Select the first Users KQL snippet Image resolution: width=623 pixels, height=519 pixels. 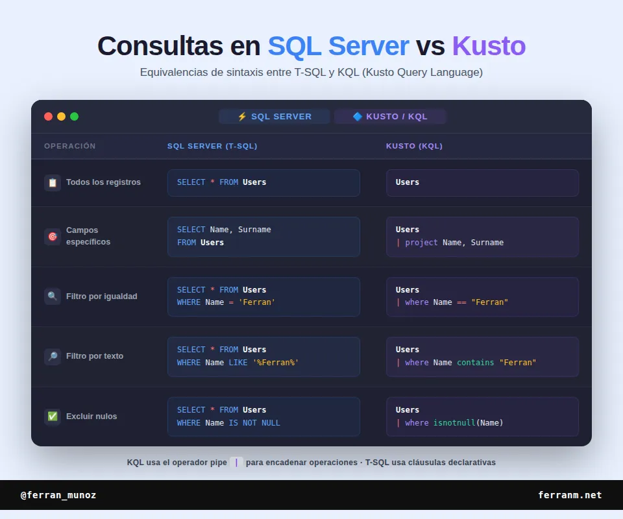[482, 182]
